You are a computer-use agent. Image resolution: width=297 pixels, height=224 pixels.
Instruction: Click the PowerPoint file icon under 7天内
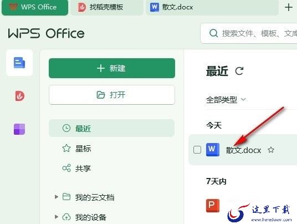pyautogui.click(x=213, y=206)
